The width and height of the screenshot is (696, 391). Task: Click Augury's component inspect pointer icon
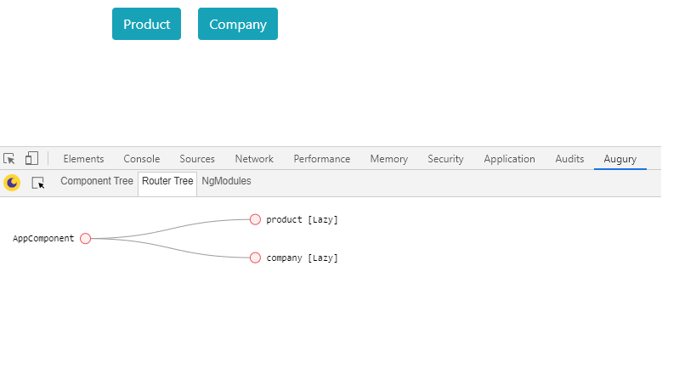38,183
